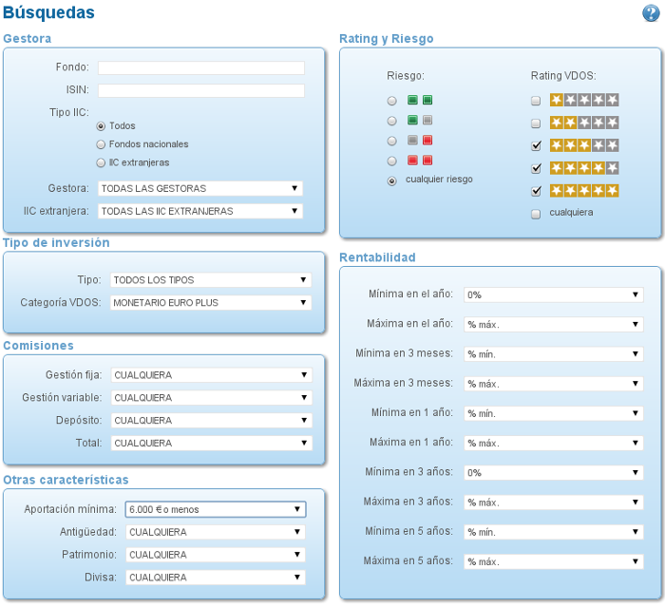Image resolution: width=665 pixels, height=607 pixels.
Task: Expand the Categoría VDOS dropdown
Action: coord(210,303)
